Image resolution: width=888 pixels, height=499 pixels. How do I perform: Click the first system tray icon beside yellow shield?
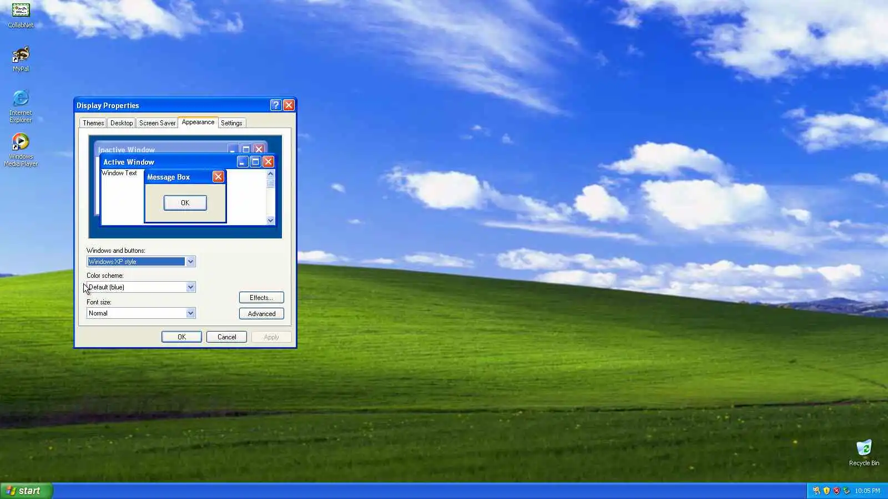[816, 491]
